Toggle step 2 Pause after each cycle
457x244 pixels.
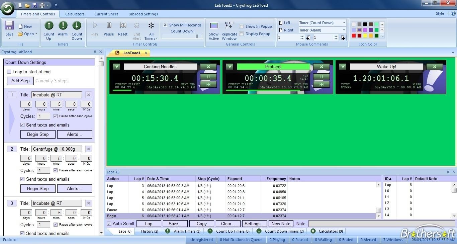coord(56,170)
